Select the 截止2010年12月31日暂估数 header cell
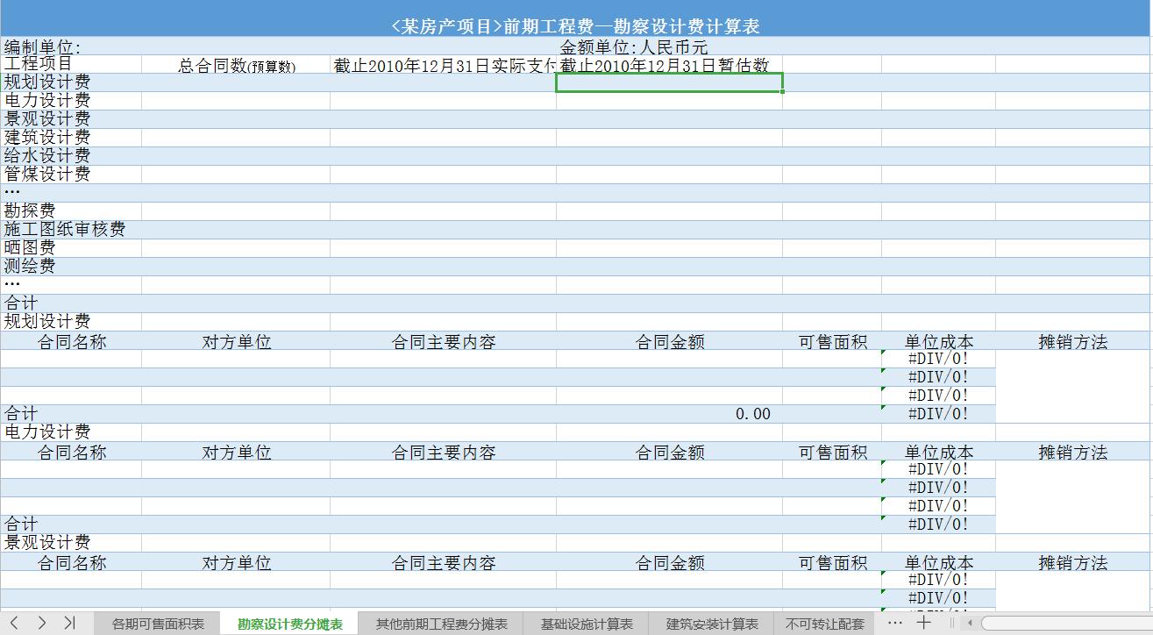The height and width of the screenshot is (635, 1153). coord(669,64)
